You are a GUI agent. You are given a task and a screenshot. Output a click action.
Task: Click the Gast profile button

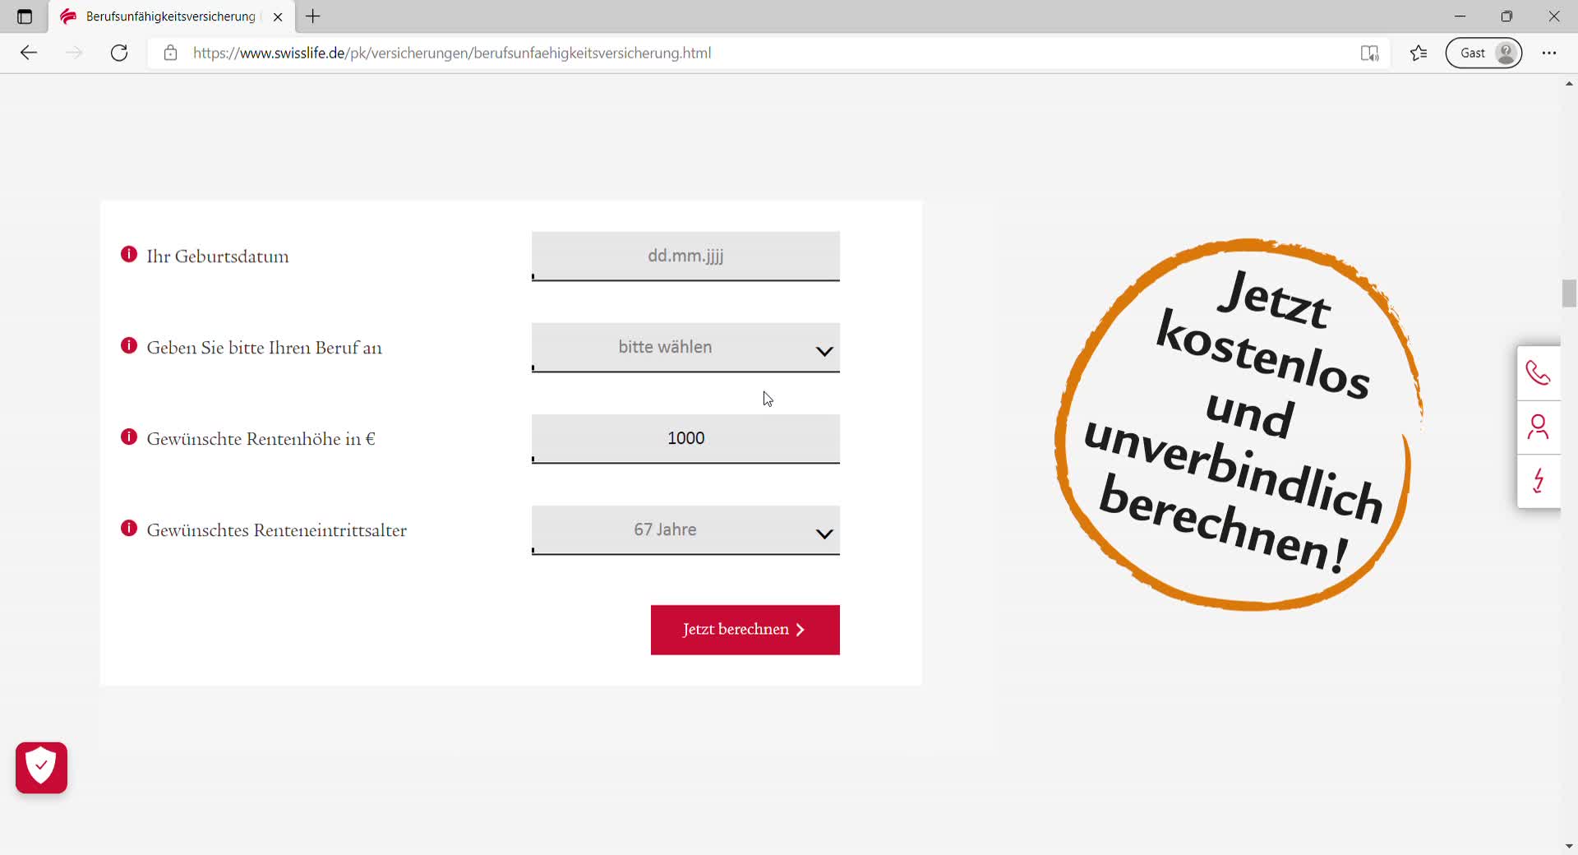1483,53
